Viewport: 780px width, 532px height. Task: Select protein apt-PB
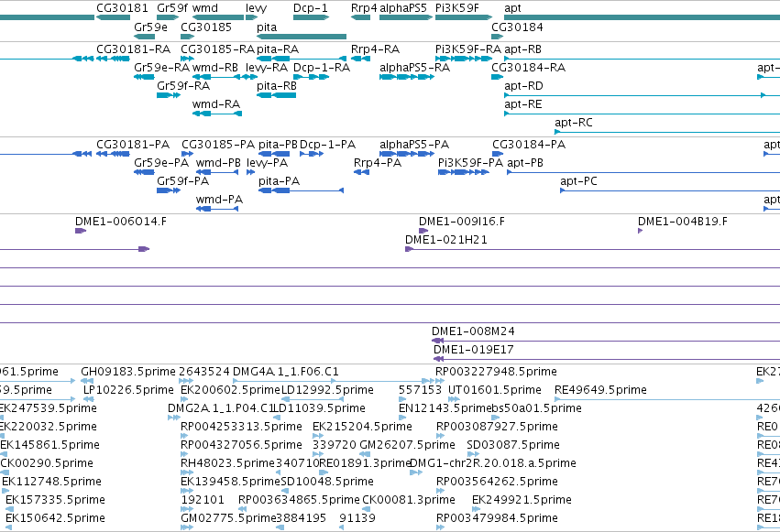click(x=525, y=163)
